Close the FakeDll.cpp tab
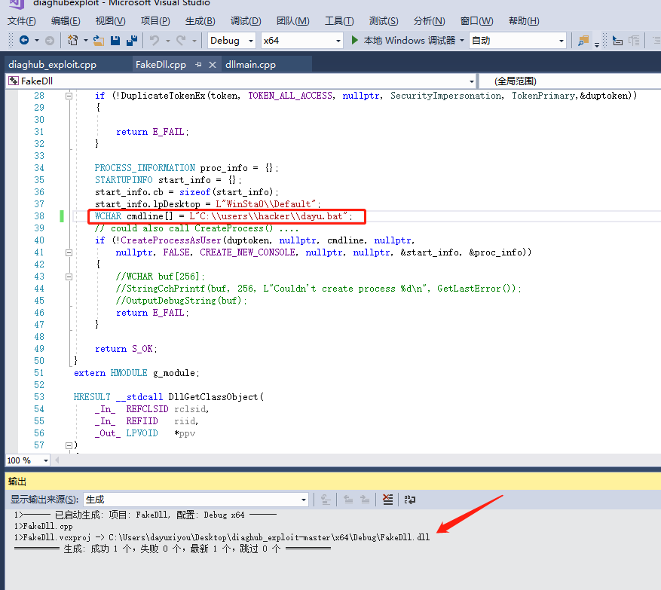The image size is (661, 590). [213, 65]
